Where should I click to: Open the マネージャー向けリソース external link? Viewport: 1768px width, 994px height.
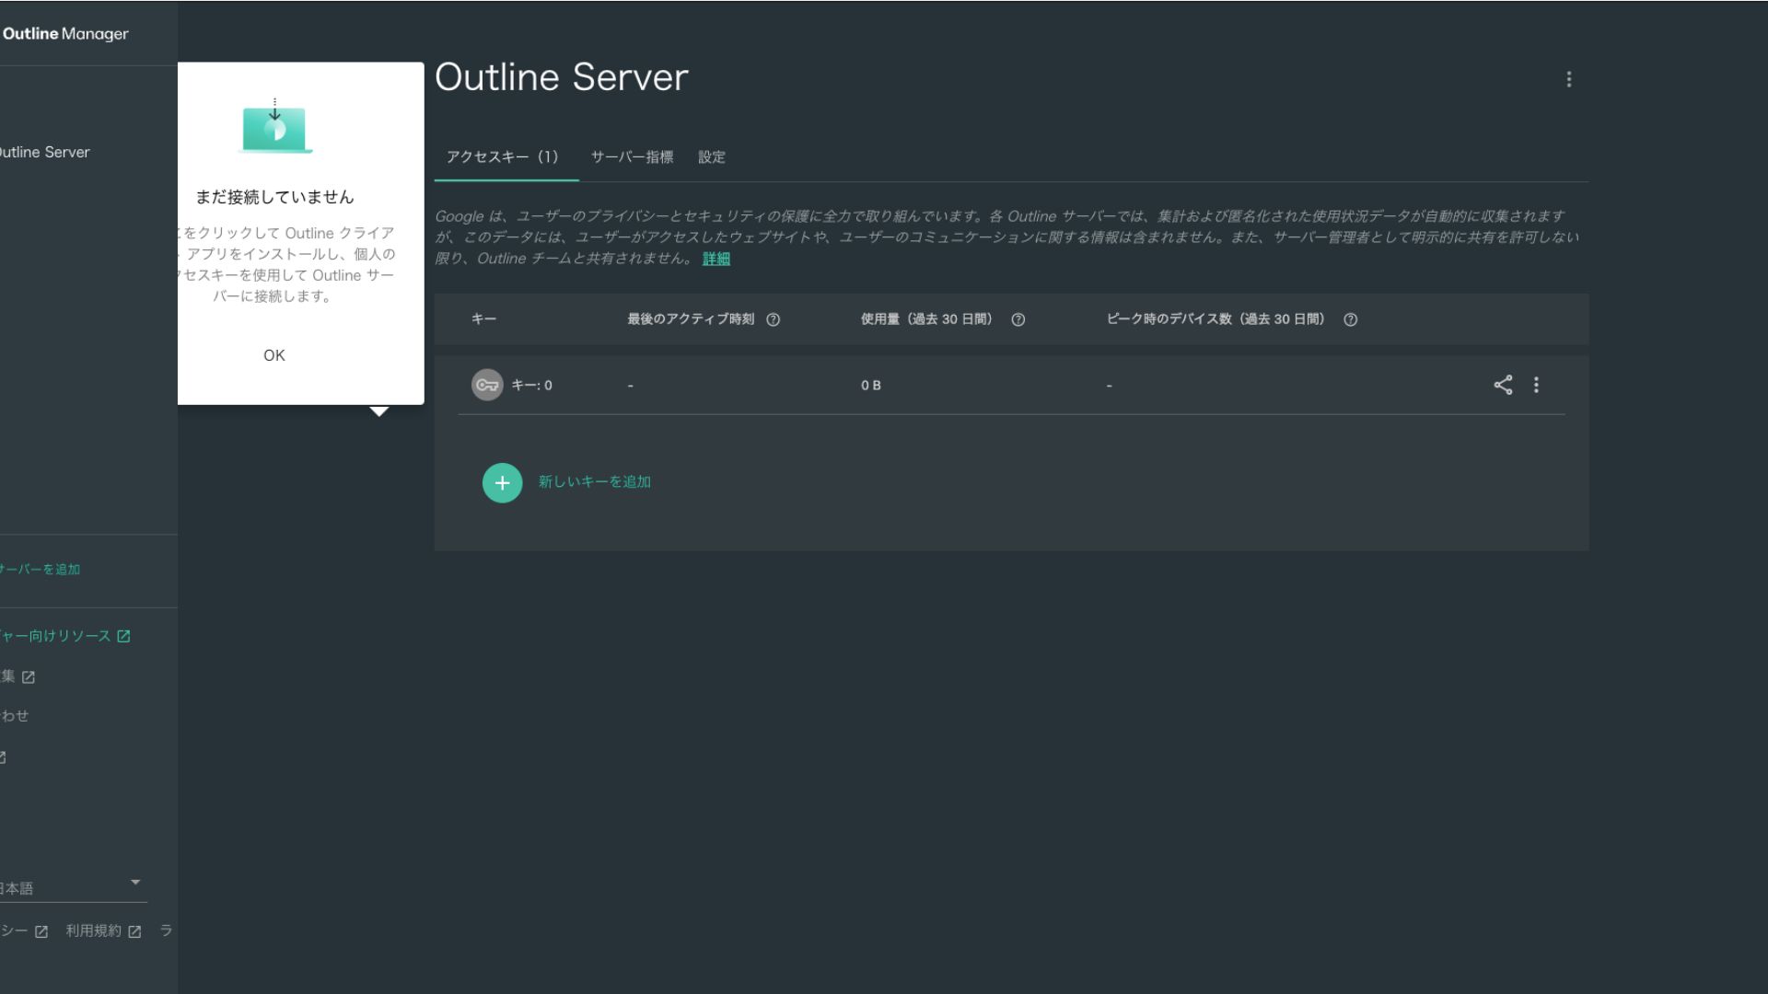pos(64,636)
